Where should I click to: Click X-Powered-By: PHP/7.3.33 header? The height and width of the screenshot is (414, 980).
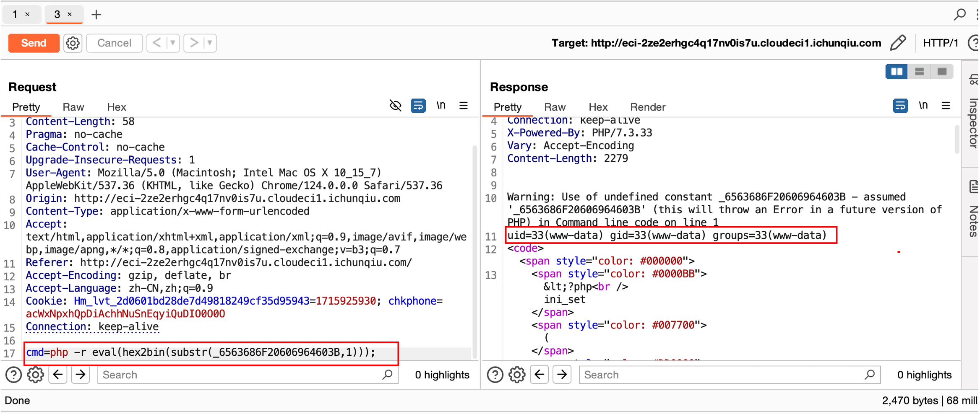[x=580, y=133]
